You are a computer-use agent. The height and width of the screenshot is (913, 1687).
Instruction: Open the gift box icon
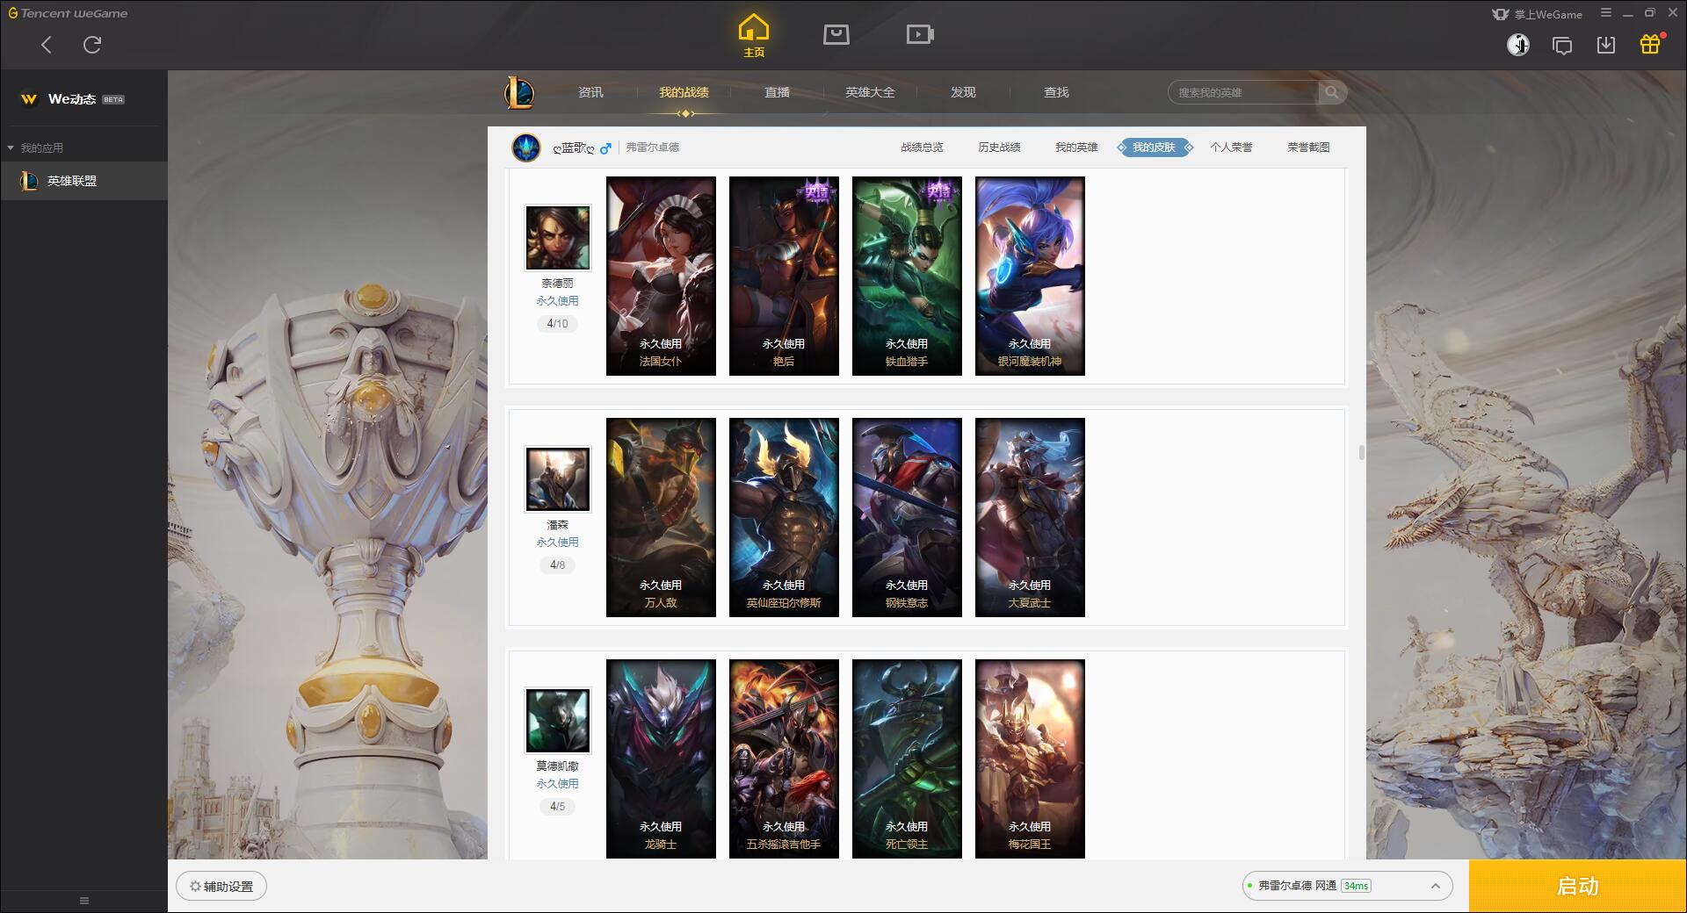[x=1650, y=45]
